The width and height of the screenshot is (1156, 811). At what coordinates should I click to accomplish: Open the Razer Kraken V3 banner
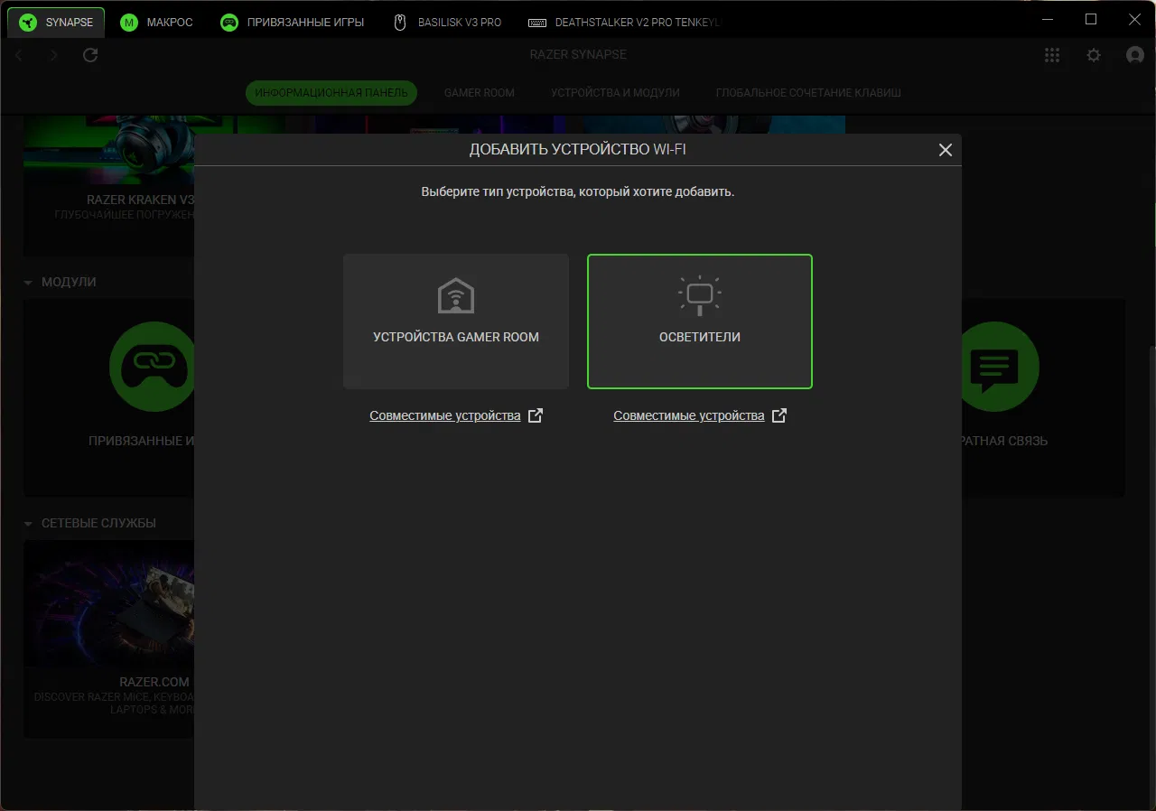[x=109, y=186]
